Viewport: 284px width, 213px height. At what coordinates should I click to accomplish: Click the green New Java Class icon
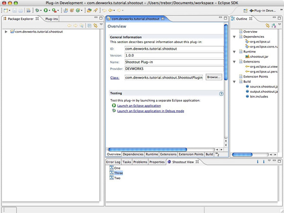click(x=78, y=10)
